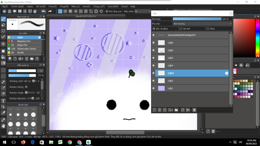Click the cloud save icon in toolbar
Image resolution: width=260 pixels, height=146 pixels.
(4, 11)
